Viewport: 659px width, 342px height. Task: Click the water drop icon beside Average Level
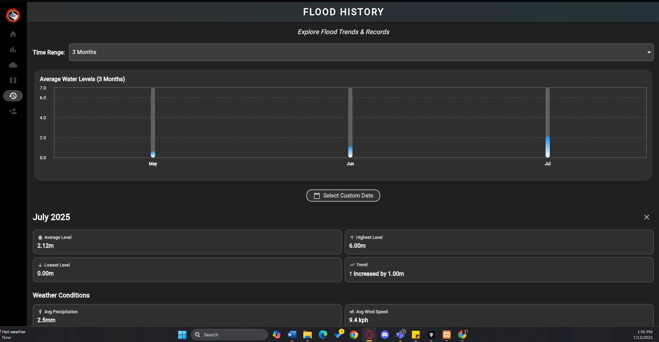(x=40, y=237)
